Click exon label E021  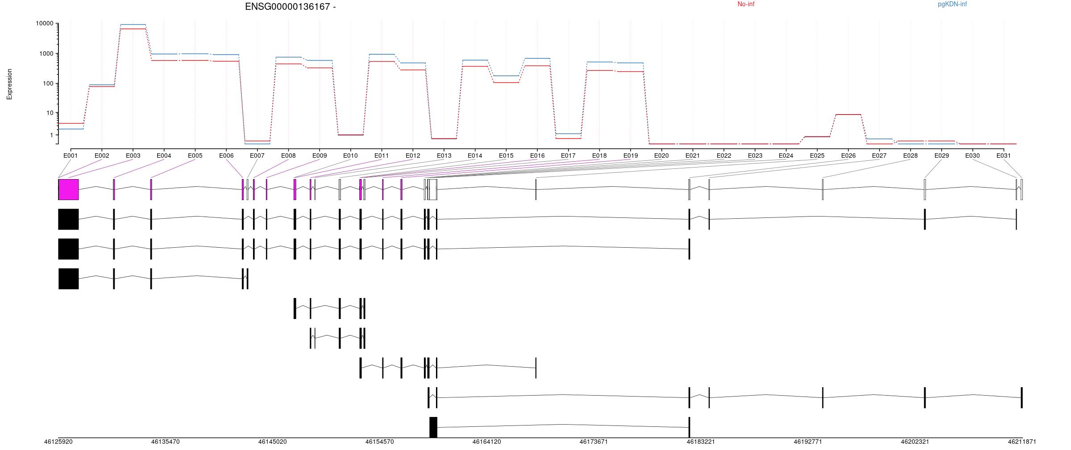tap(693, 155)
